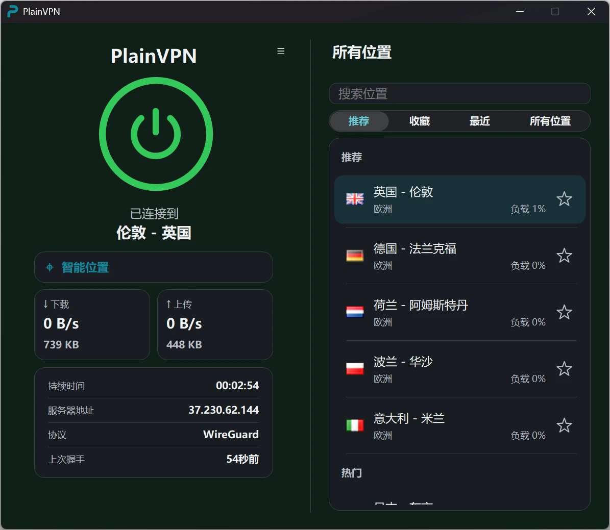The width and height of the screenshot is (610, 530).
Task: Select the 英国 - 伦敦 server row
Action: point(459,199)
